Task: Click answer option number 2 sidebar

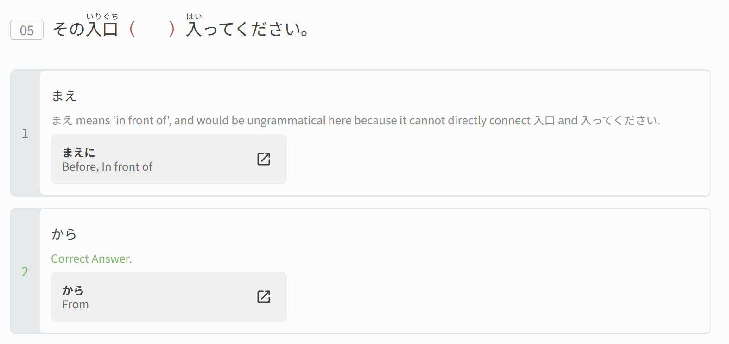Action: (25, 271)
